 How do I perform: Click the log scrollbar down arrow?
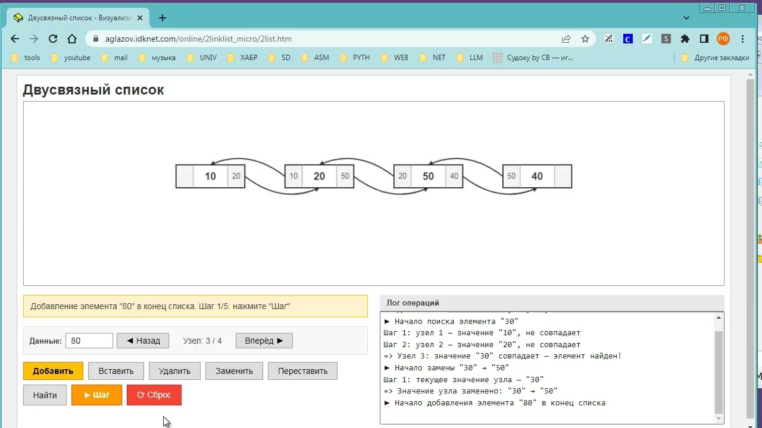[719, 418]
